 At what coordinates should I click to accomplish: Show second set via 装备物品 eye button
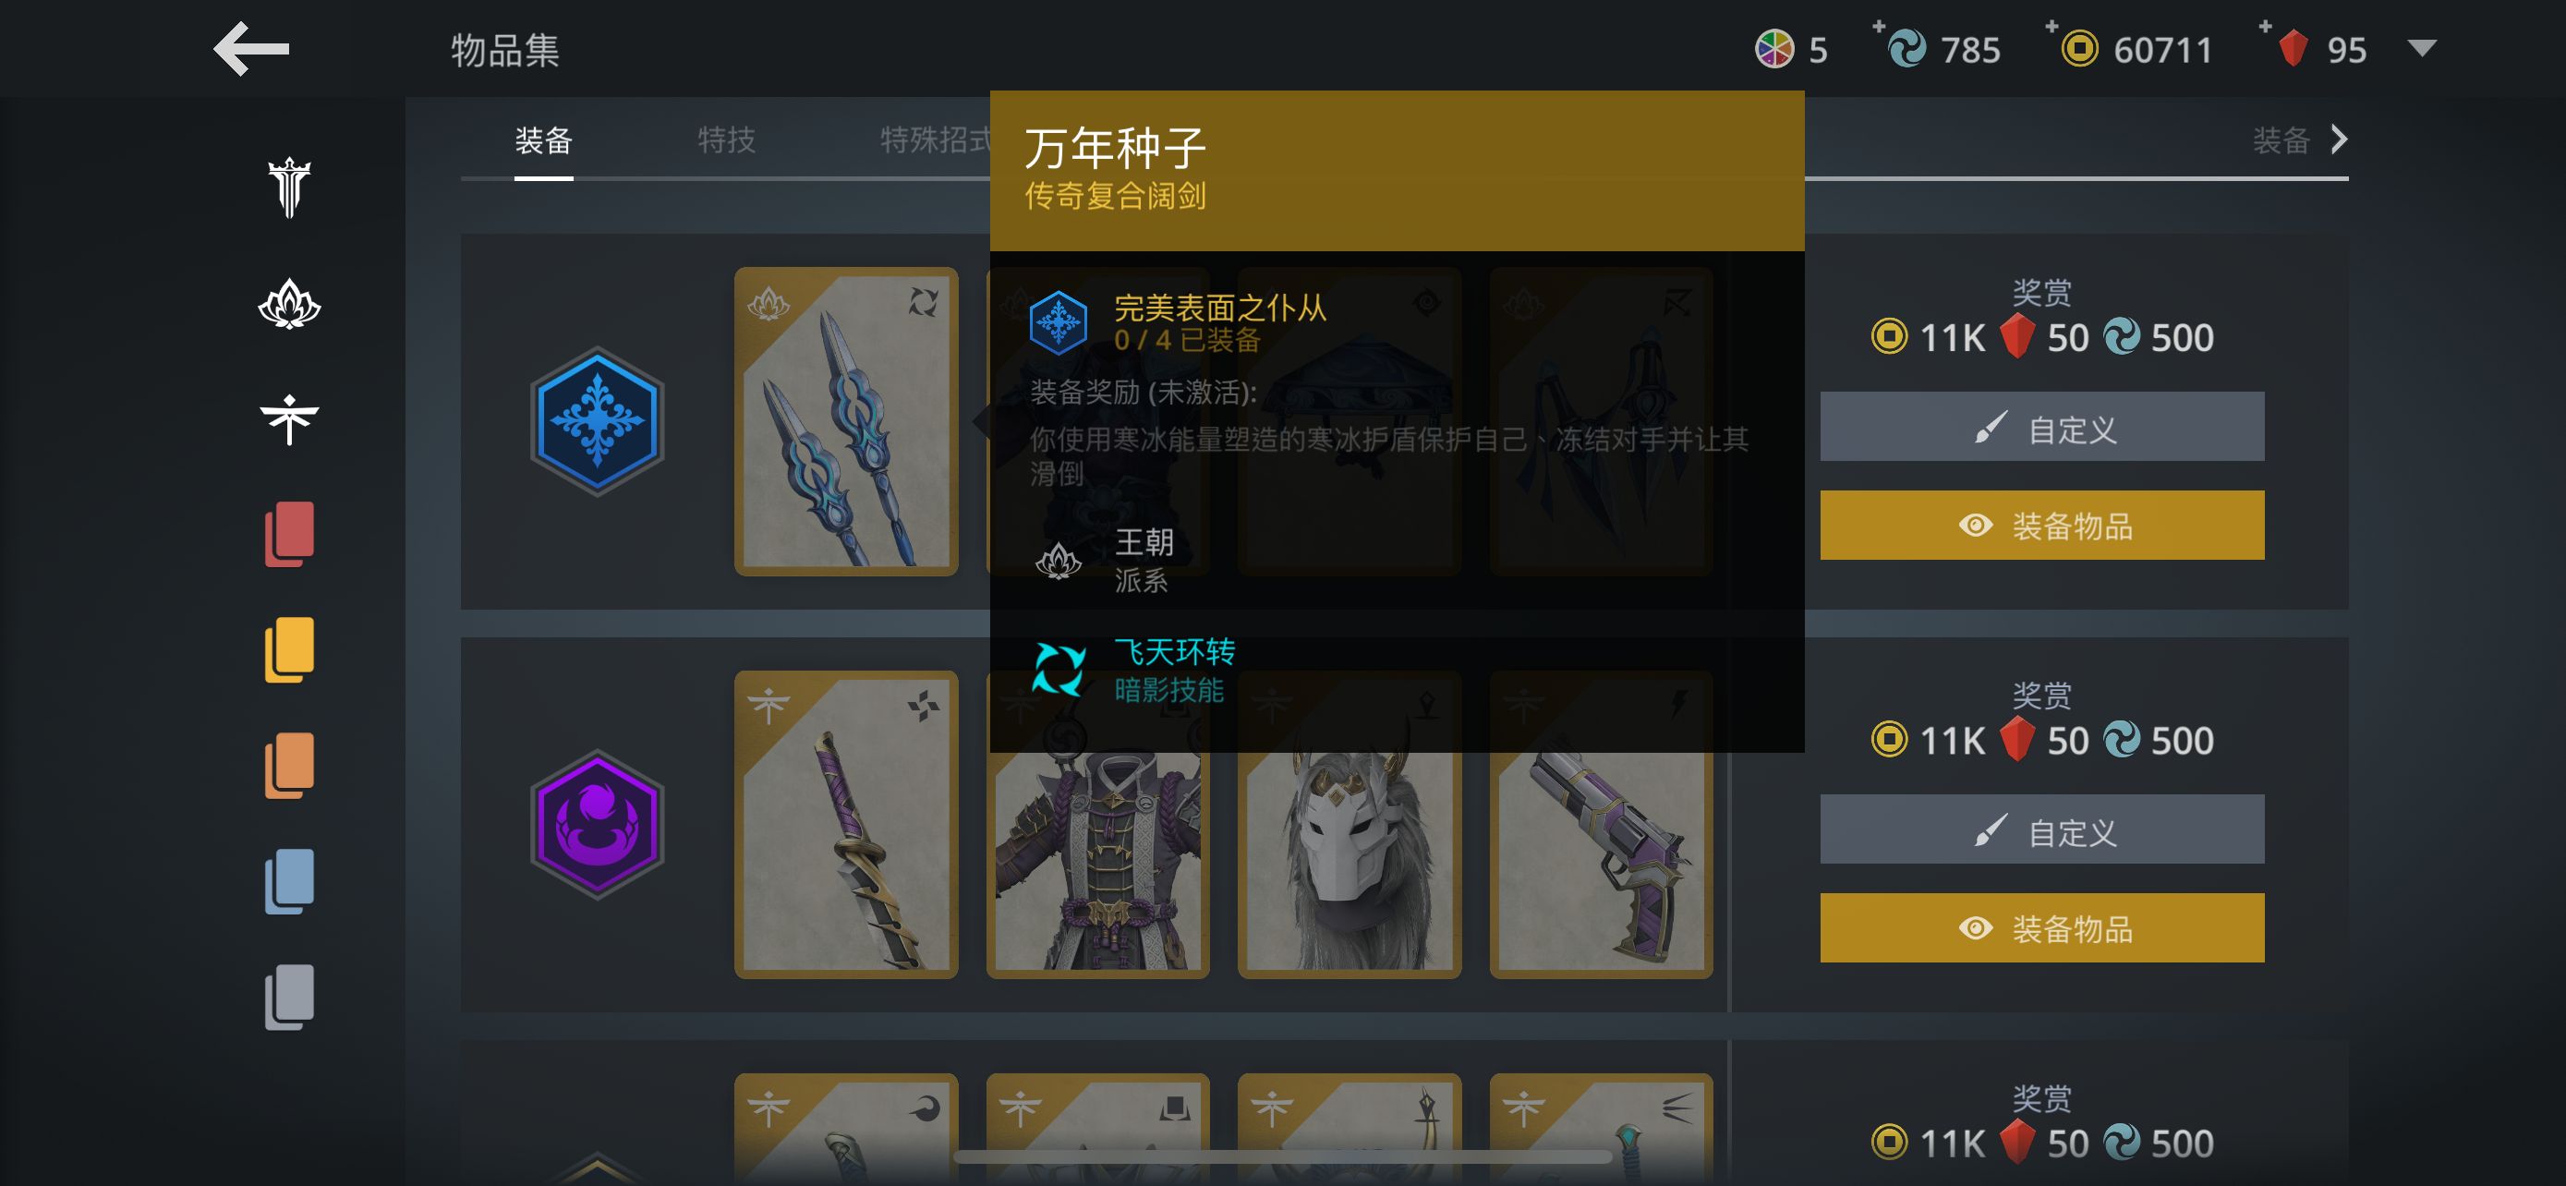pos(2041,928)
